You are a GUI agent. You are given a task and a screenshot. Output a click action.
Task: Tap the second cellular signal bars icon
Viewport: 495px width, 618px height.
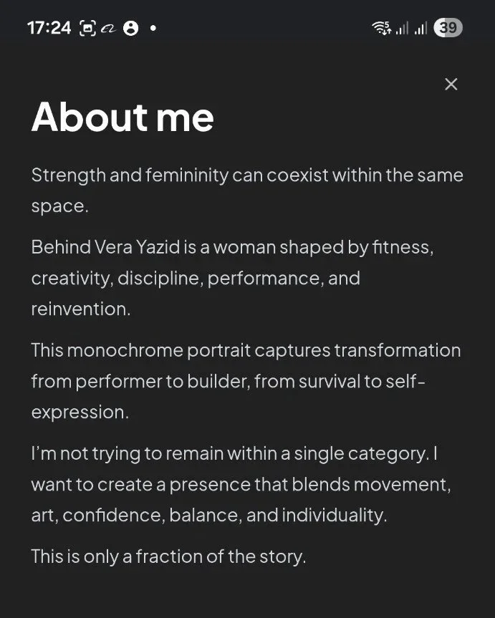[x=420, y=28]
